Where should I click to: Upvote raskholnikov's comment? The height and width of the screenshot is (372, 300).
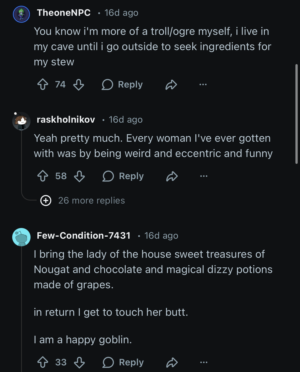pyautogui.click(x=43, y=176)
